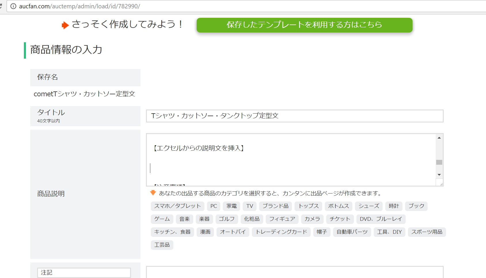486x278 pixels.
Task: Select the TV category tag
Action: (250, 206)
